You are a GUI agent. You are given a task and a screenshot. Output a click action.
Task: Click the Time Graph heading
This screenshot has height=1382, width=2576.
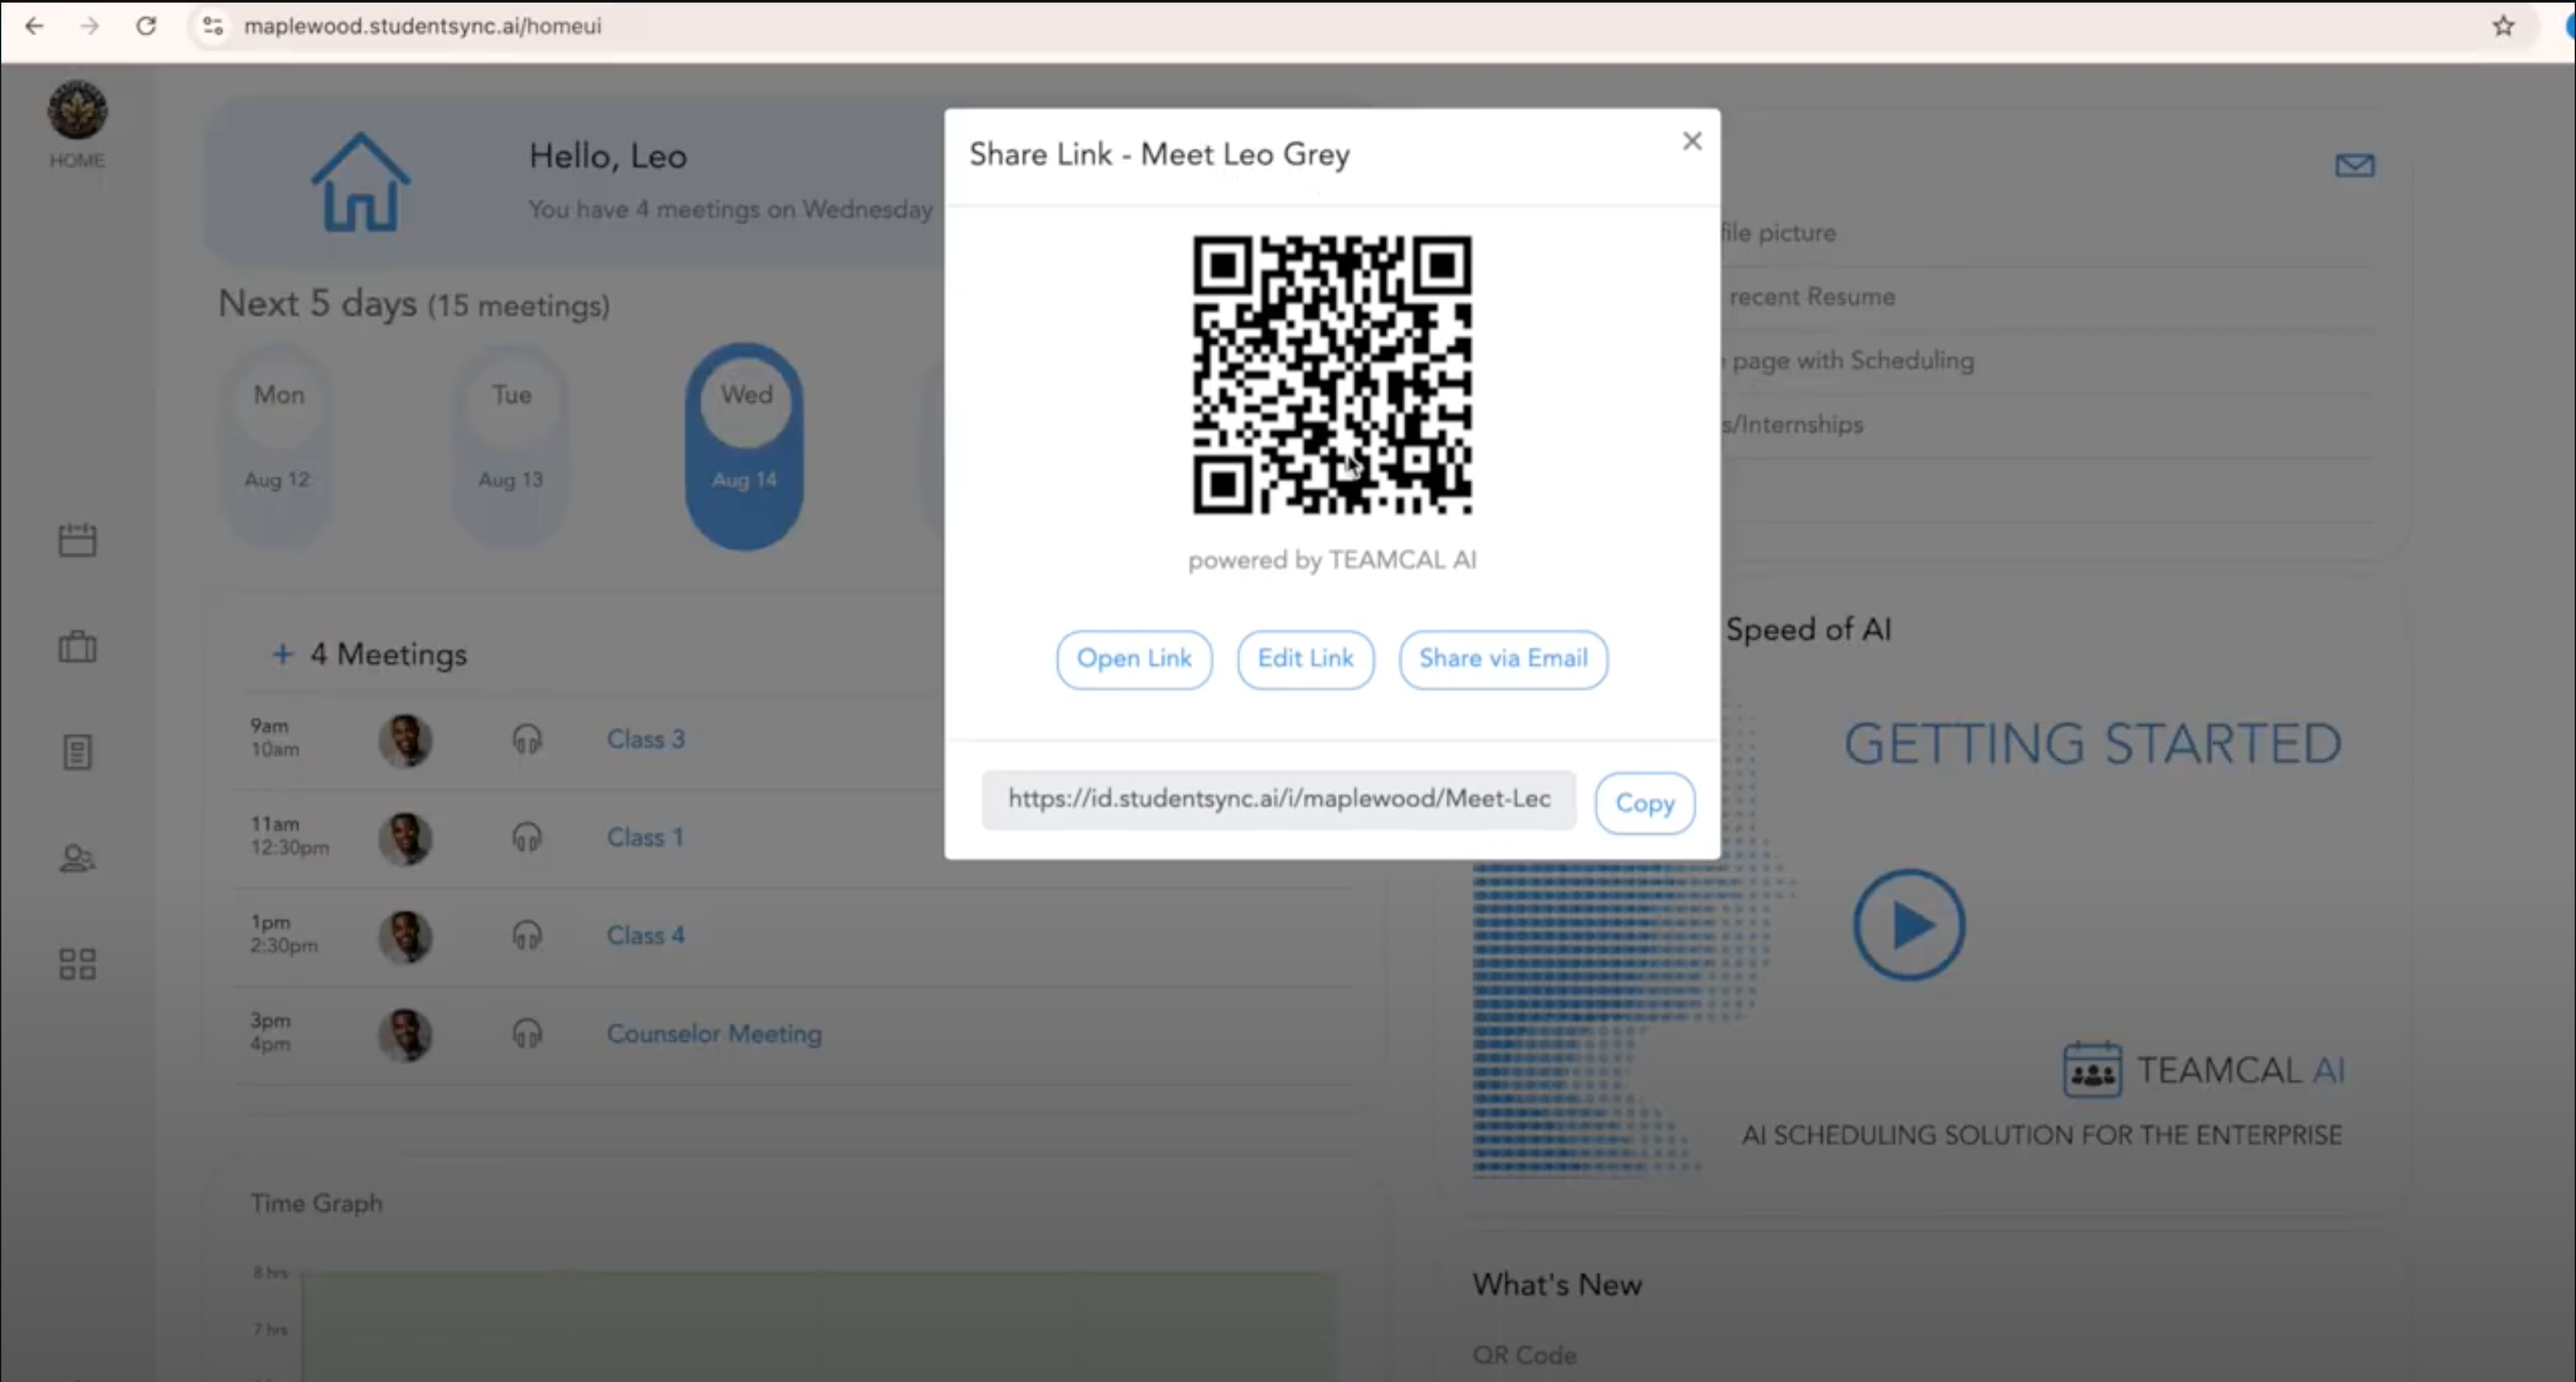coord(316,1203)
